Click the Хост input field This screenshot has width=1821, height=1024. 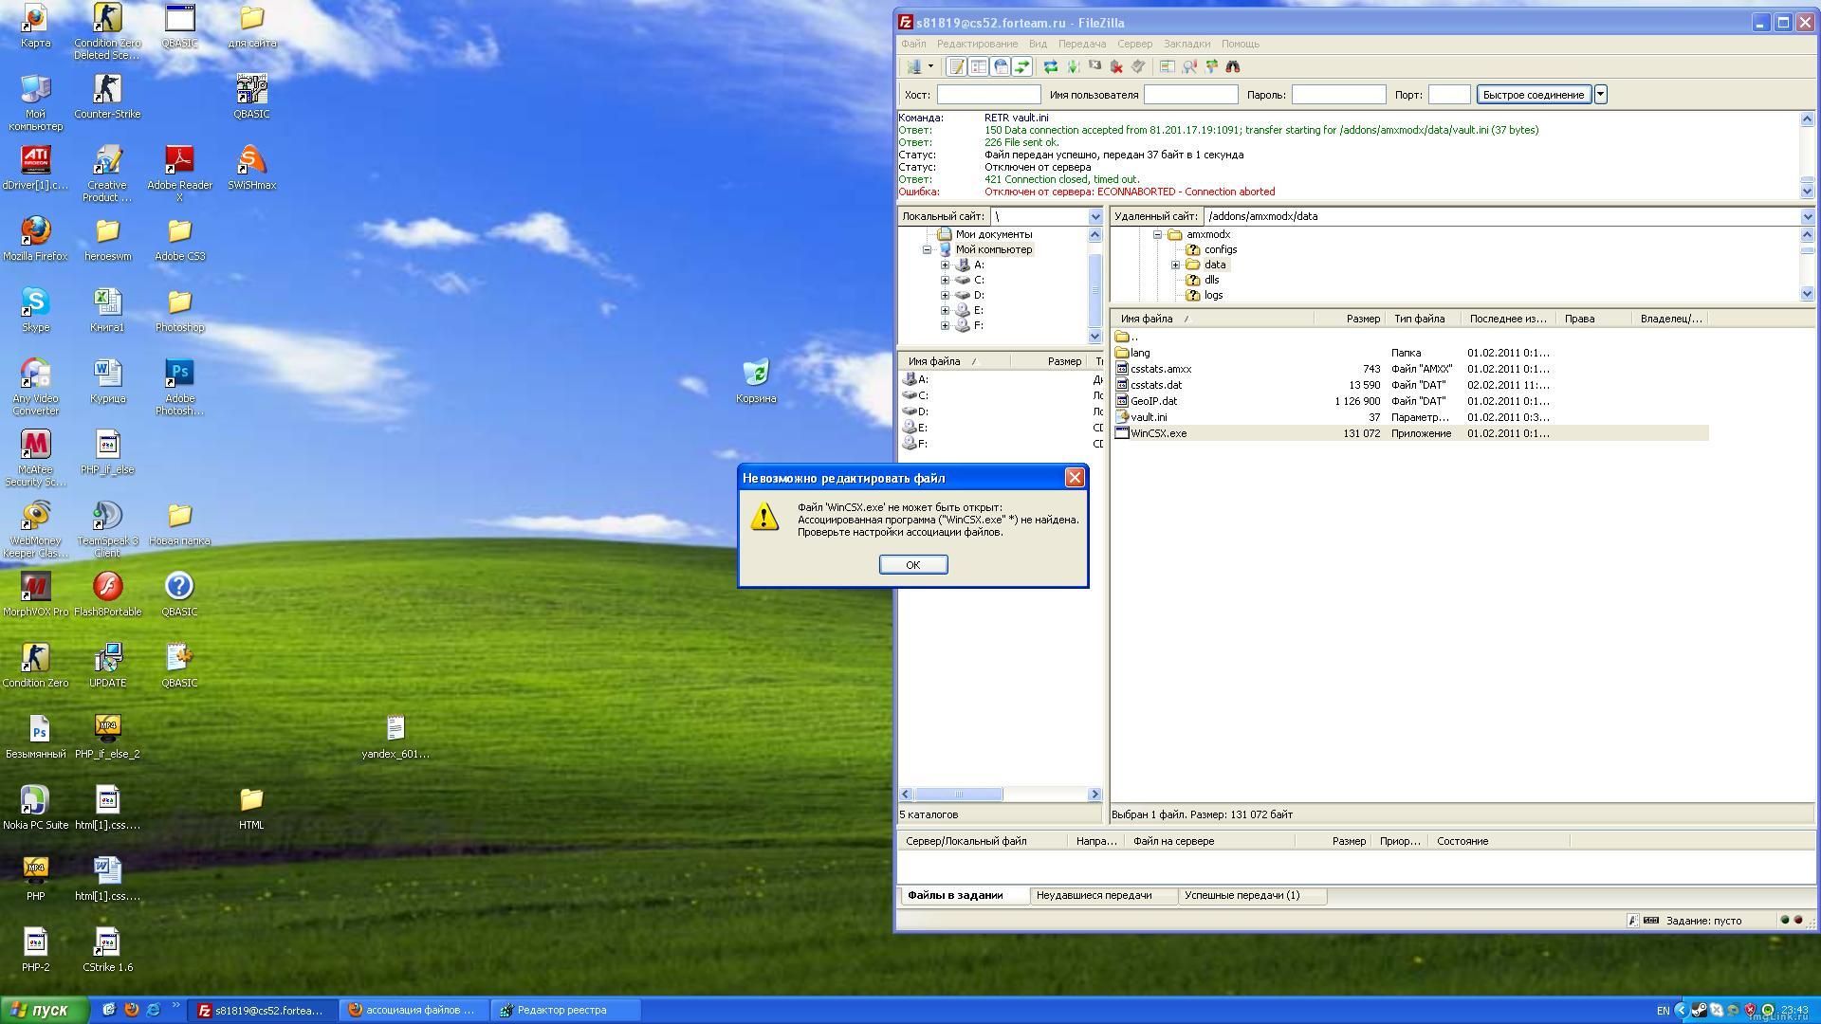click(988, 94)
